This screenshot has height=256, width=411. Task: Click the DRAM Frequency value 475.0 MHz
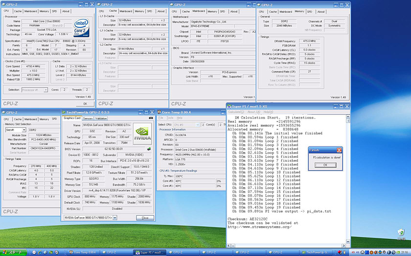[309, 41]
